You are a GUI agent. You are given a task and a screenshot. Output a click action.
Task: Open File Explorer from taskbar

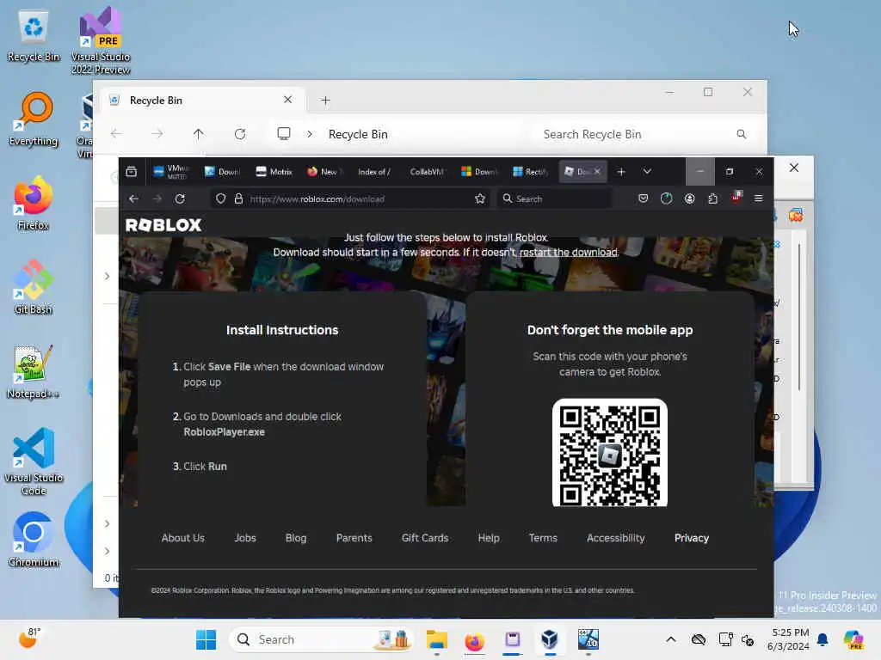pyautogui.click(x=436, y=639)
